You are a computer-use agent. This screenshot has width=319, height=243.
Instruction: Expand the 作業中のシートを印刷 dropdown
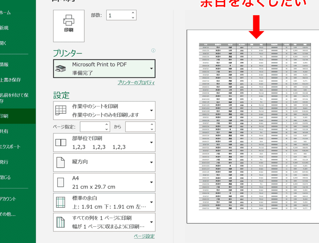(x=104, y=111)
